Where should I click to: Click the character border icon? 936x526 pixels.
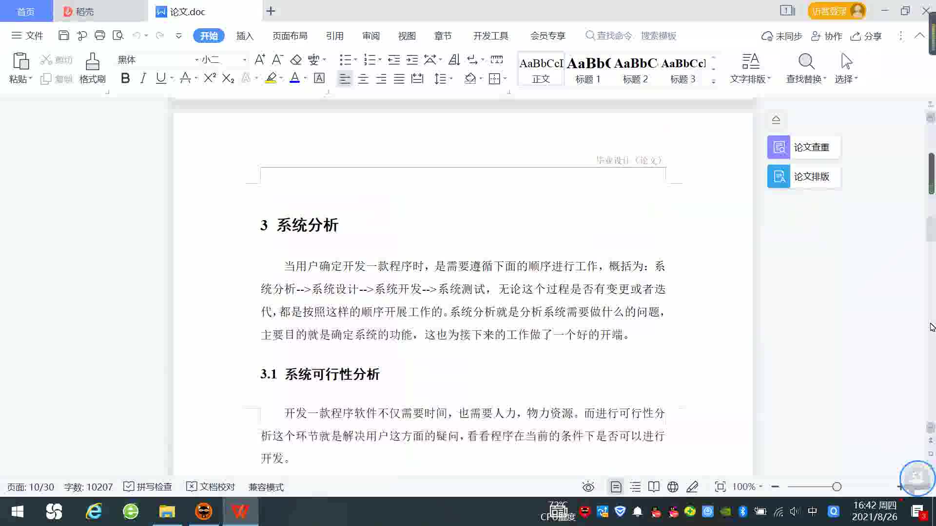319,78
